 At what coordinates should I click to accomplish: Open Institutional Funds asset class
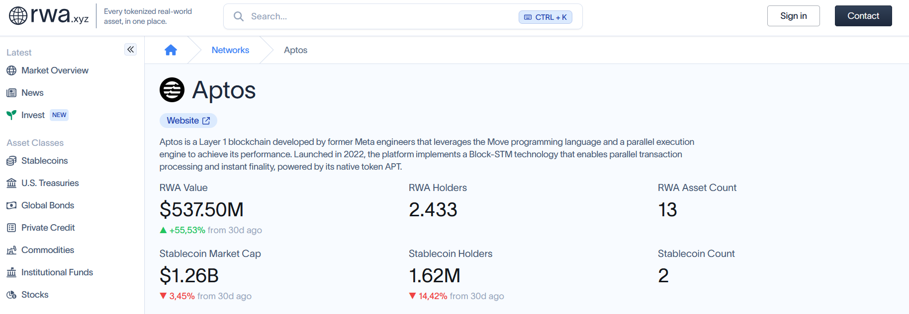point(57,272)
